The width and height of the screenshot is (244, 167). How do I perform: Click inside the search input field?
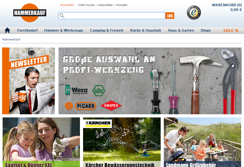[x=112, y=16]
